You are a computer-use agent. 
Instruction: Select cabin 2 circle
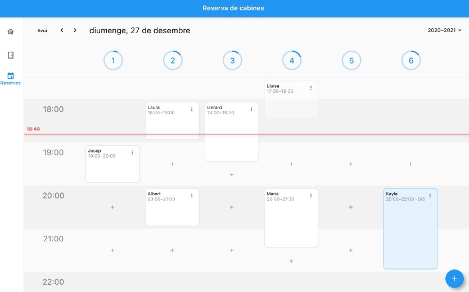pos(173,60)
